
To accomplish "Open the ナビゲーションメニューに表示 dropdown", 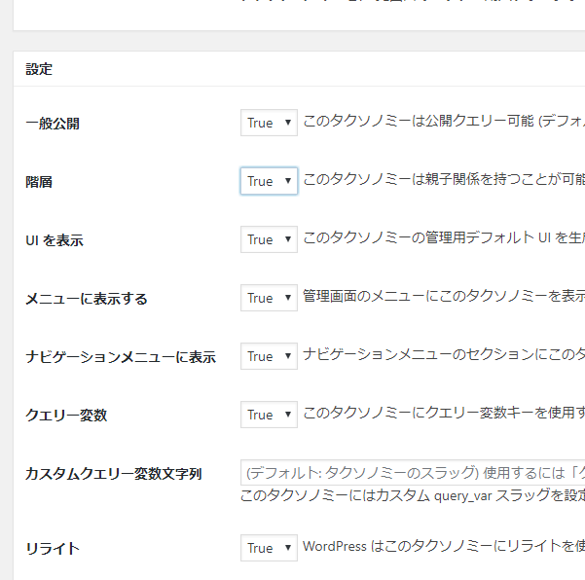I will pyautogui.click(x=269, y=356).
